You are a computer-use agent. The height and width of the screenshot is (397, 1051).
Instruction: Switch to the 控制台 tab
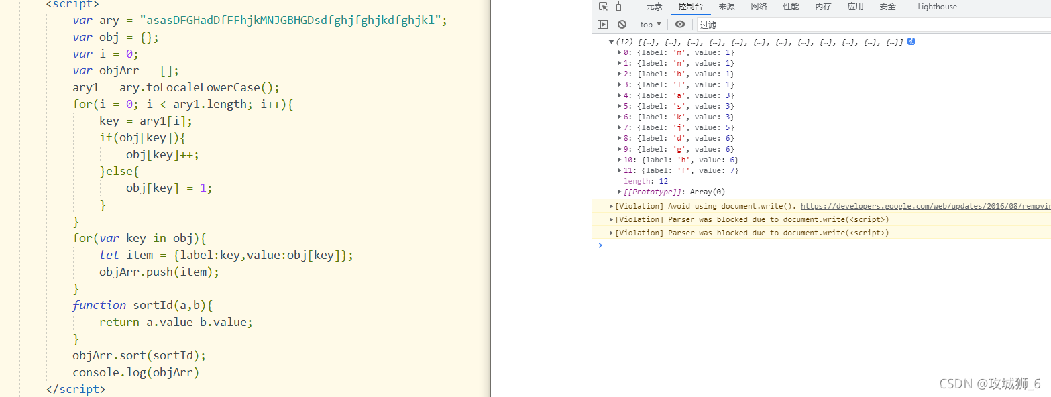coord(690,7)
